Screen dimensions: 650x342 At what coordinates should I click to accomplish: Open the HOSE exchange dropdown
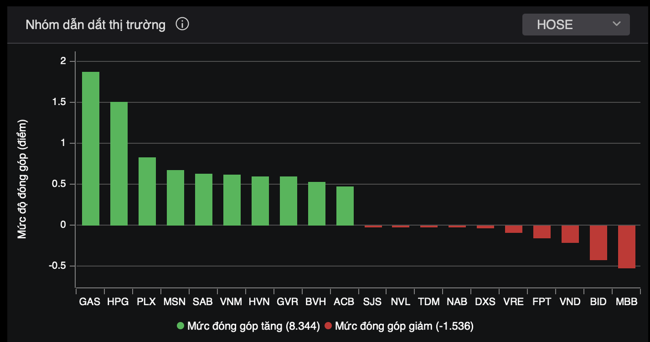point(575,24)
